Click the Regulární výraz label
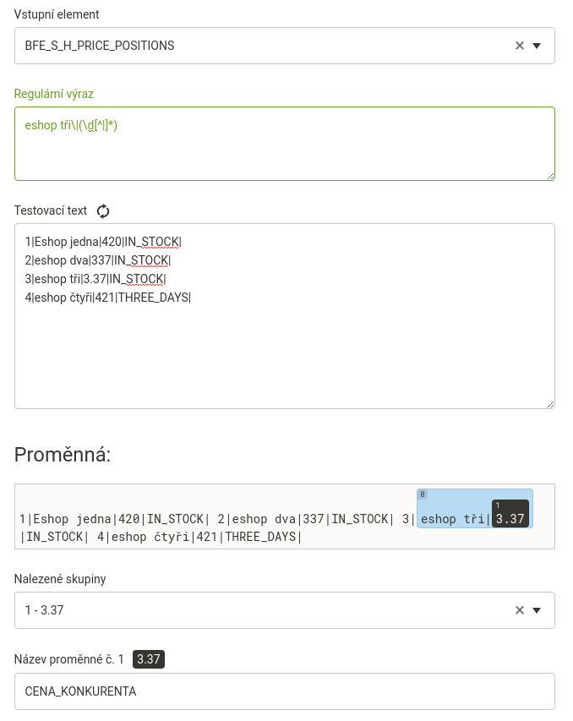This screenshot has height=721, width=573. tap(54, 94)
